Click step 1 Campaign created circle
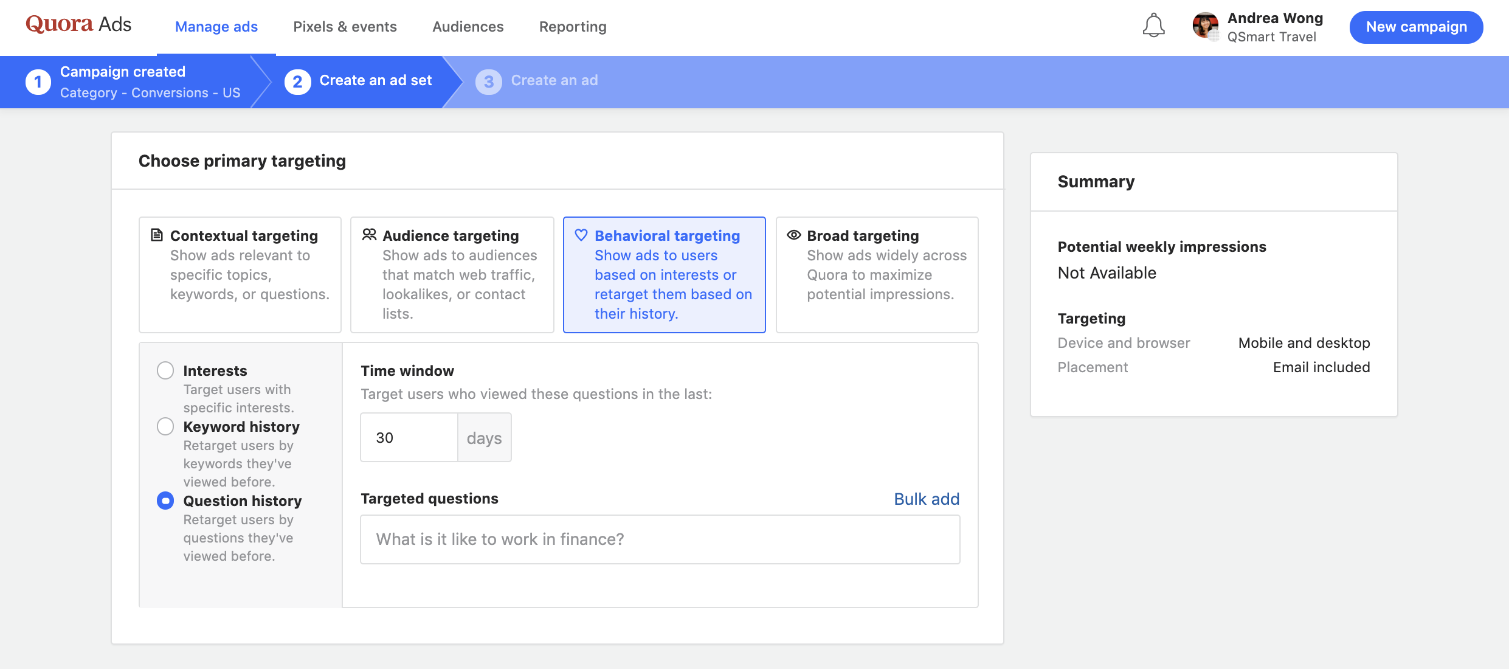1509x669 pixels. [x=38, y=81]
